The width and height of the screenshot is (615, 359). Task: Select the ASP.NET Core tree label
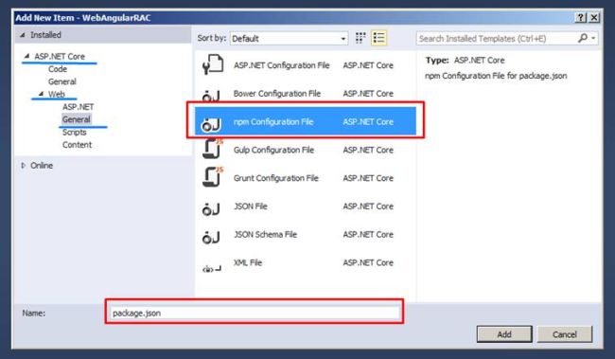click(60, 57)
